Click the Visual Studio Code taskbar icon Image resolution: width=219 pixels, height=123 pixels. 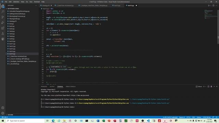click(x=148, y=121)
